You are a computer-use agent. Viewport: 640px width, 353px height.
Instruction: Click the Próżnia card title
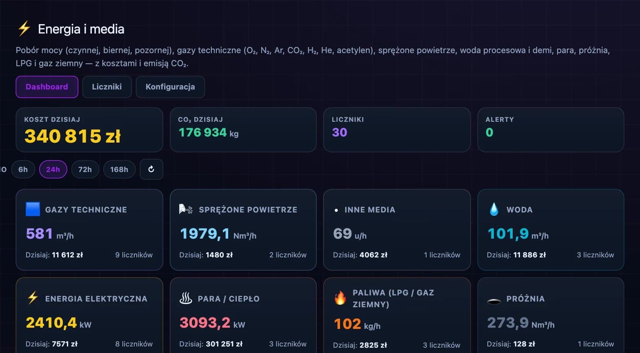coord(526,299)
